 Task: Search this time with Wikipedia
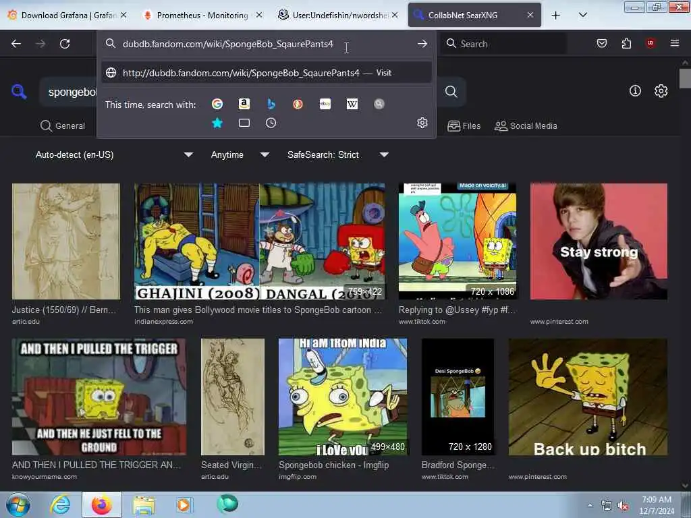pyautogui.click(x=352, y=104)
